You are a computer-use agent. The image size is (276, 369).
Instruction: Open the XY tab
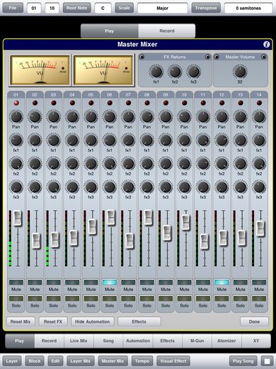256,341
